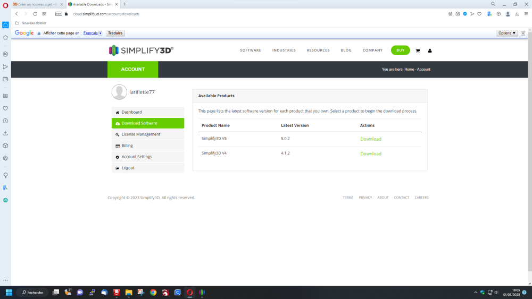The image size is (532, 299).
Task: Select Download Software in account sidebar
Action: [148, 123]
